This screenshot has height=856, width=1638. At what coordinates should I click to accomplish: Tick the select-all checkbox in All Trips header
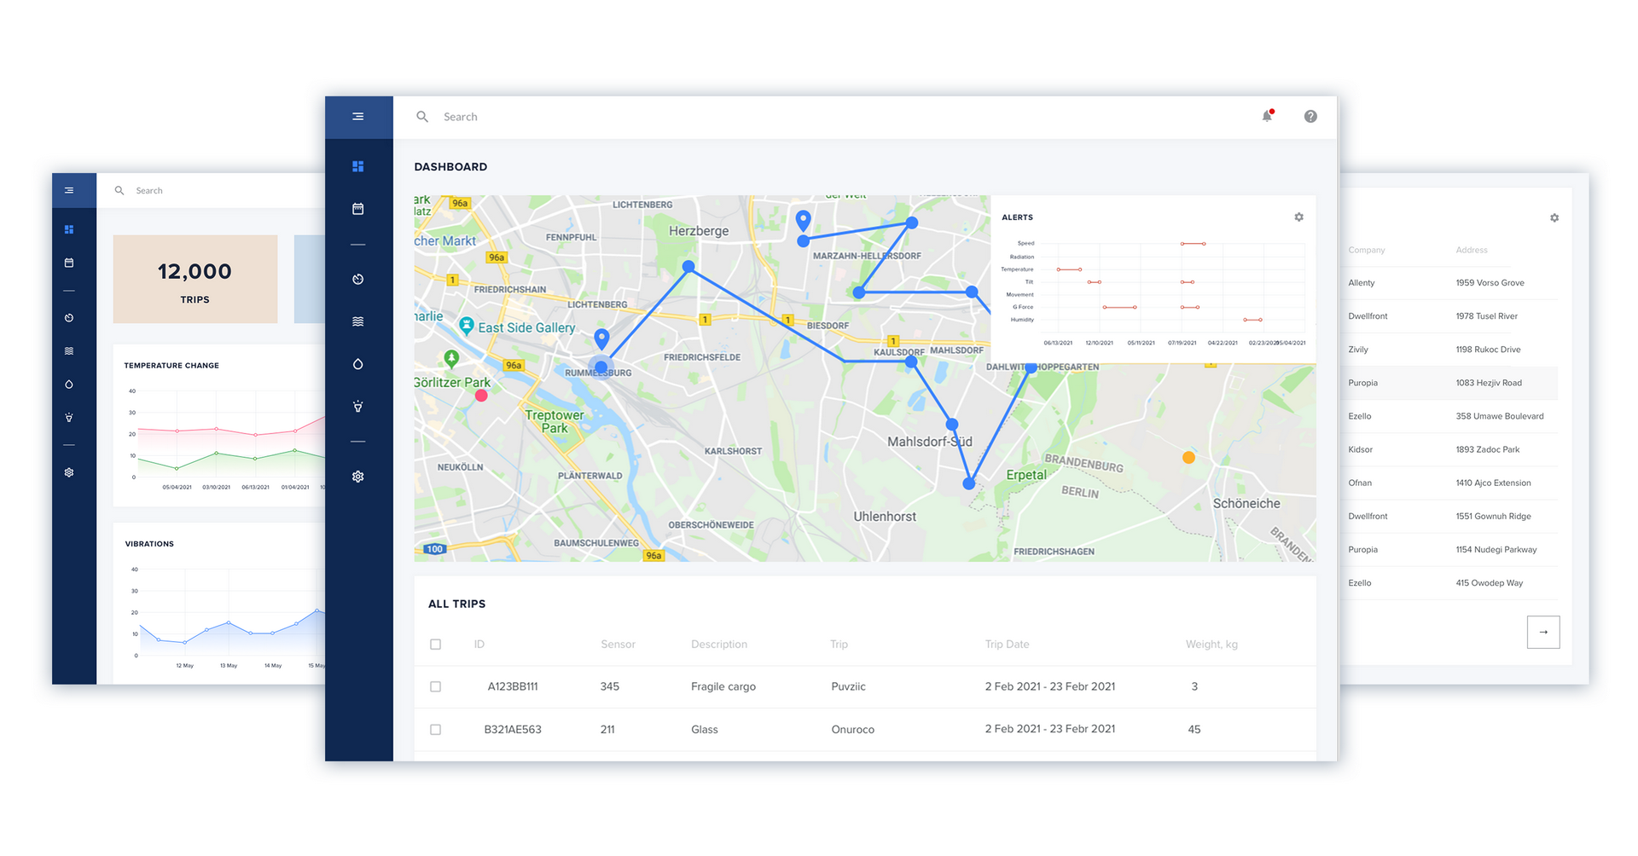pos(435,645)
